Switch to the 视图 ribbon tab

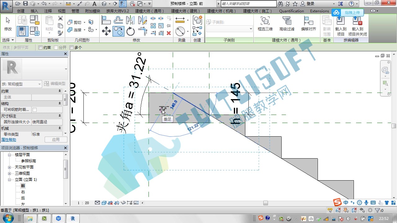pos(62,11)
